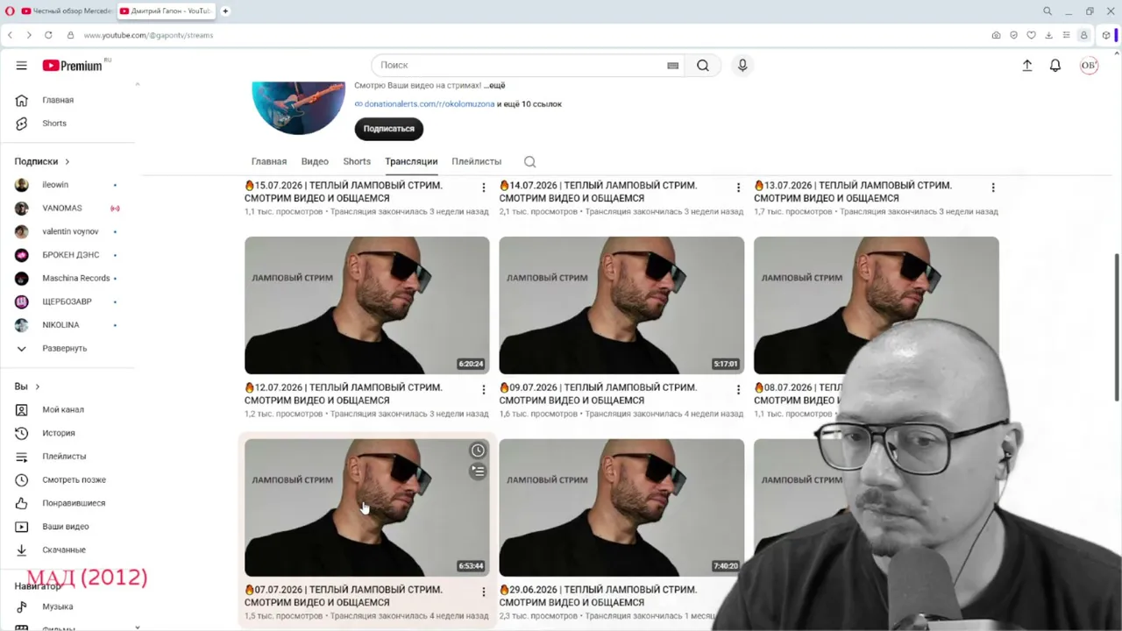The width and height of the screenshot is (1122, 631).
Task: Click the search magnifier button
Action: [703, 65]
